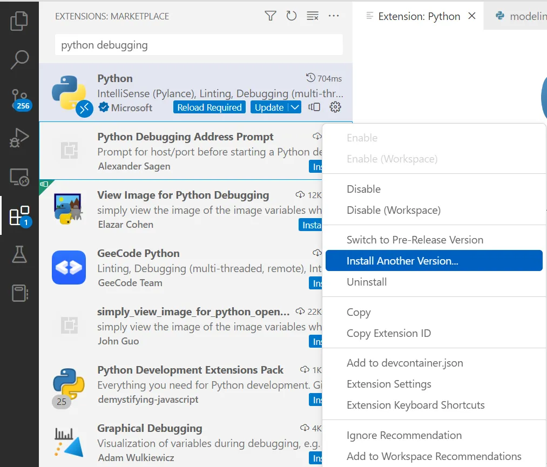Image resolution: width=547 pixels, height=467 pixels.
Task: Choose Ignore Recommendation entry
Action: pyautogui.click(x=434, y=435)
